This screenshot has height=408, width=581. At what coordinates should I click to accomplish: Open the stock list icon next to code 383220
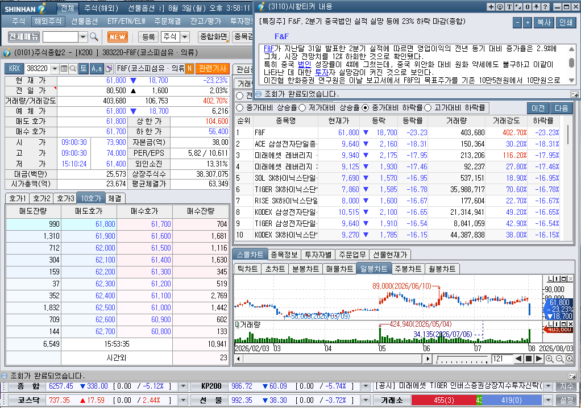pos(64,69)
